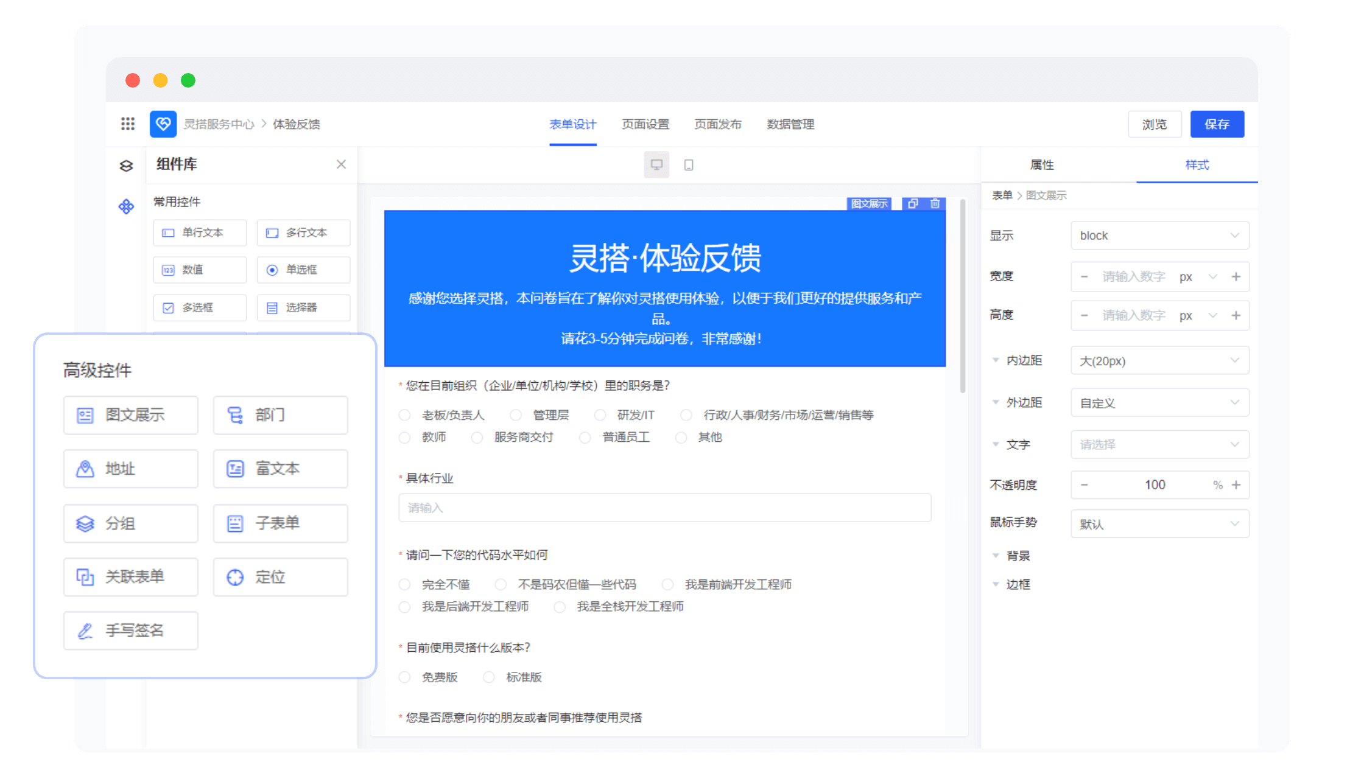
Task: Add a 单选框 radio control
Action: 303,270
